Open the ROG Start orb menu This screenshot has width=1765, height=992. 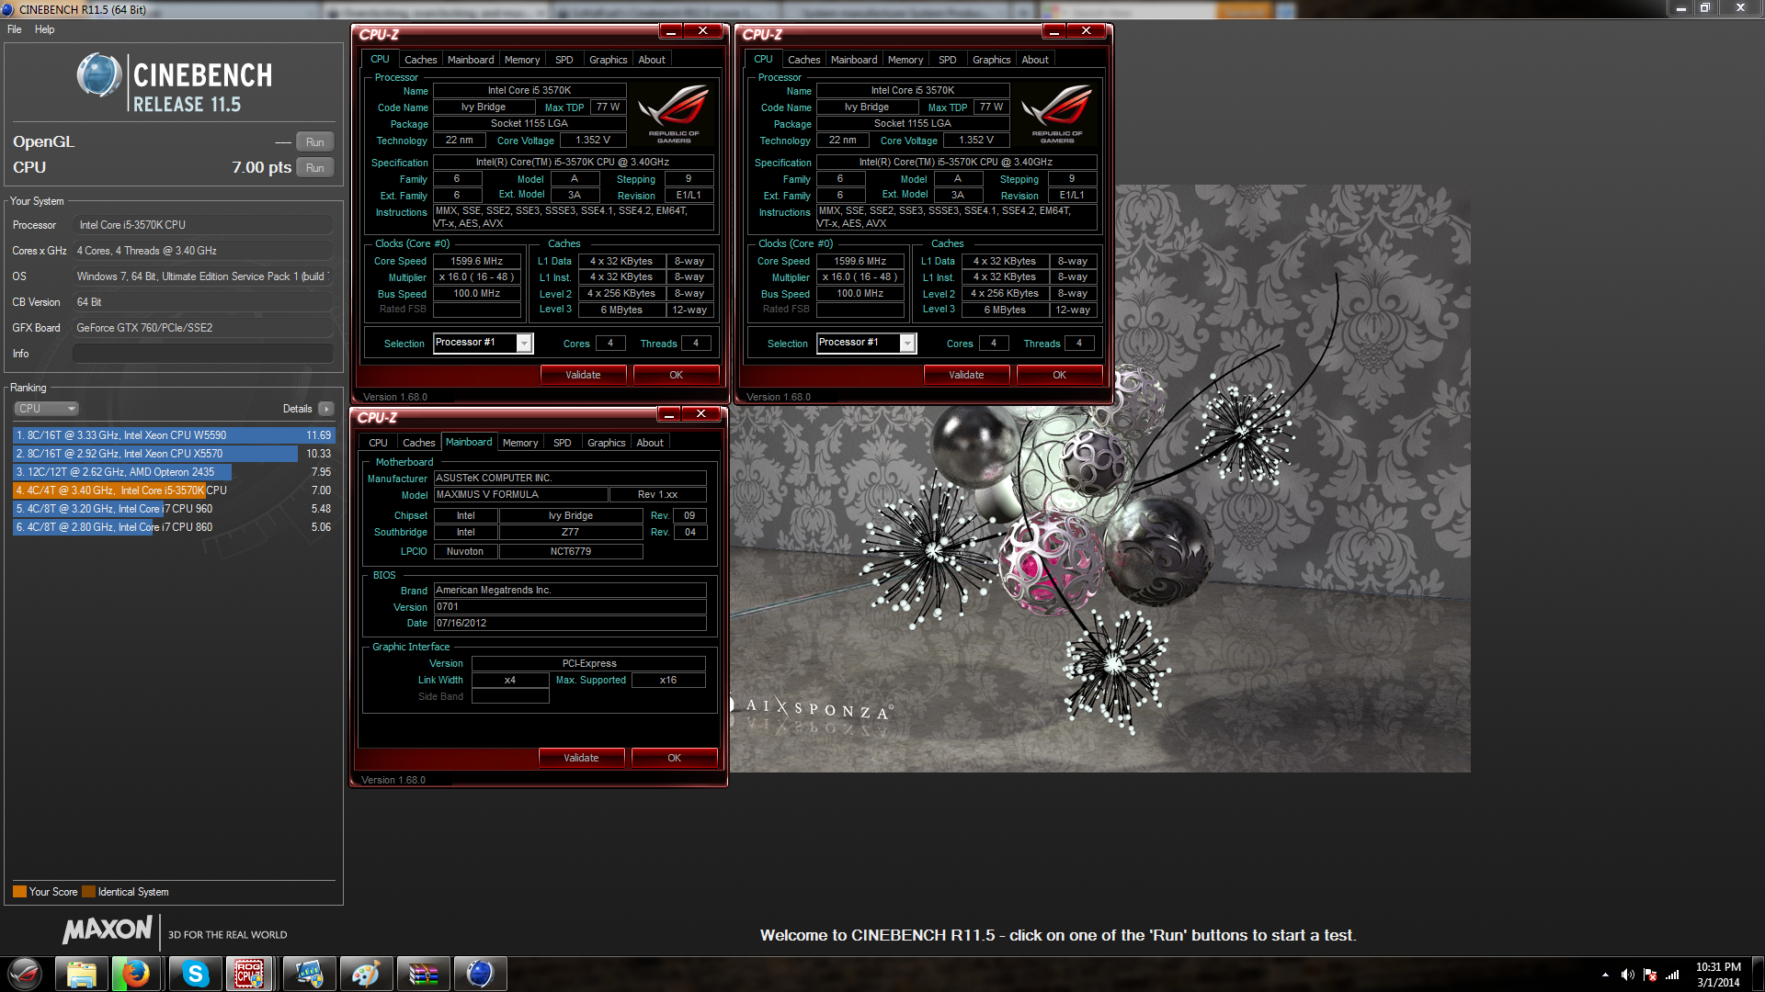(x=25, y=974)
